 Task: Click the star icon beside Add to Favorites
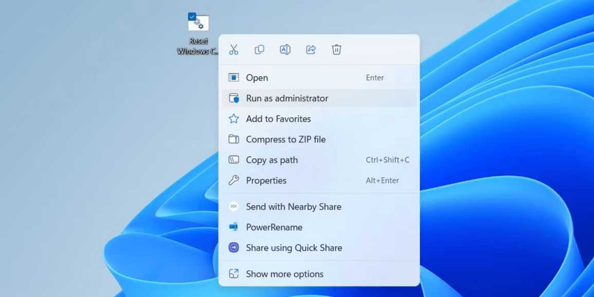pos(233,119)
